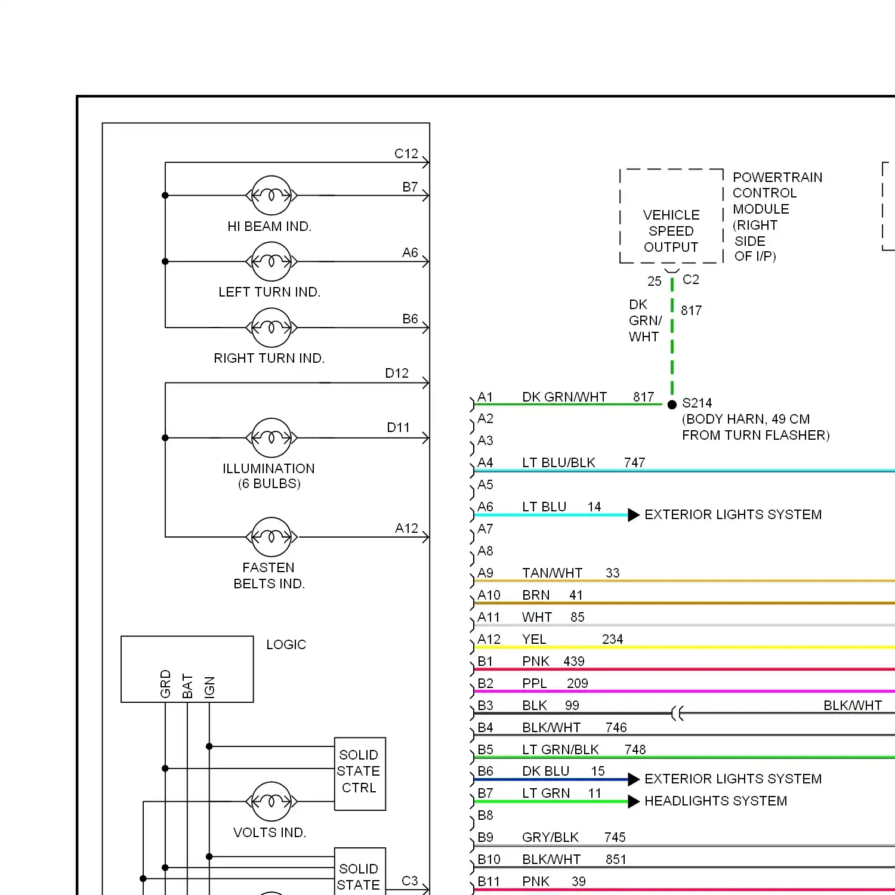Click the LEFT TURN IND. label
This screenshot has height=895, width=895.
pyautogui.click(x=270, y=292)
